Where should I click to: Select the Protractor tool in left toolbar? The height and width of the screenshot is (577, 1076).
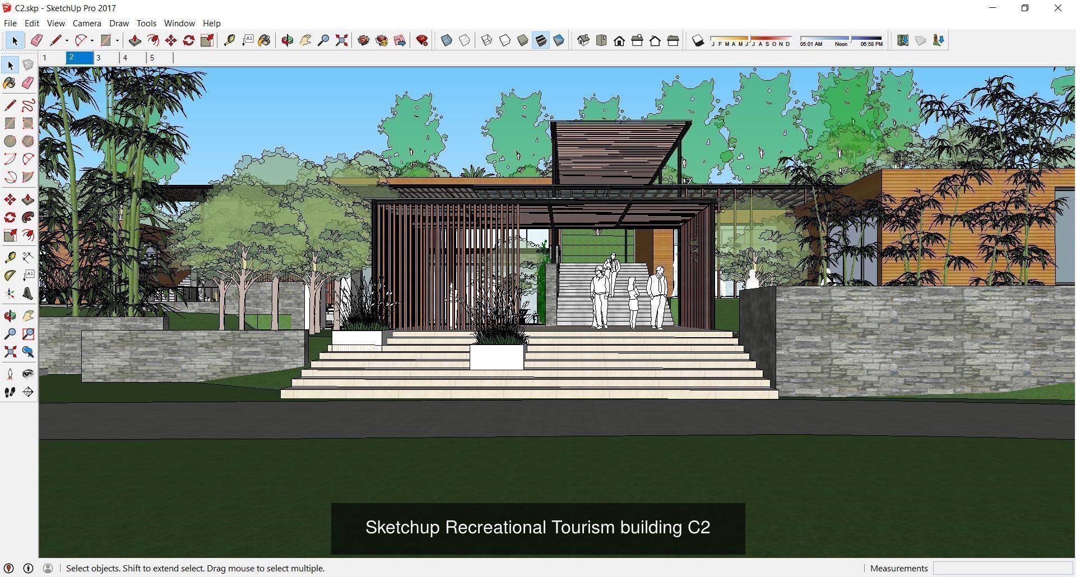coord(10,276)
